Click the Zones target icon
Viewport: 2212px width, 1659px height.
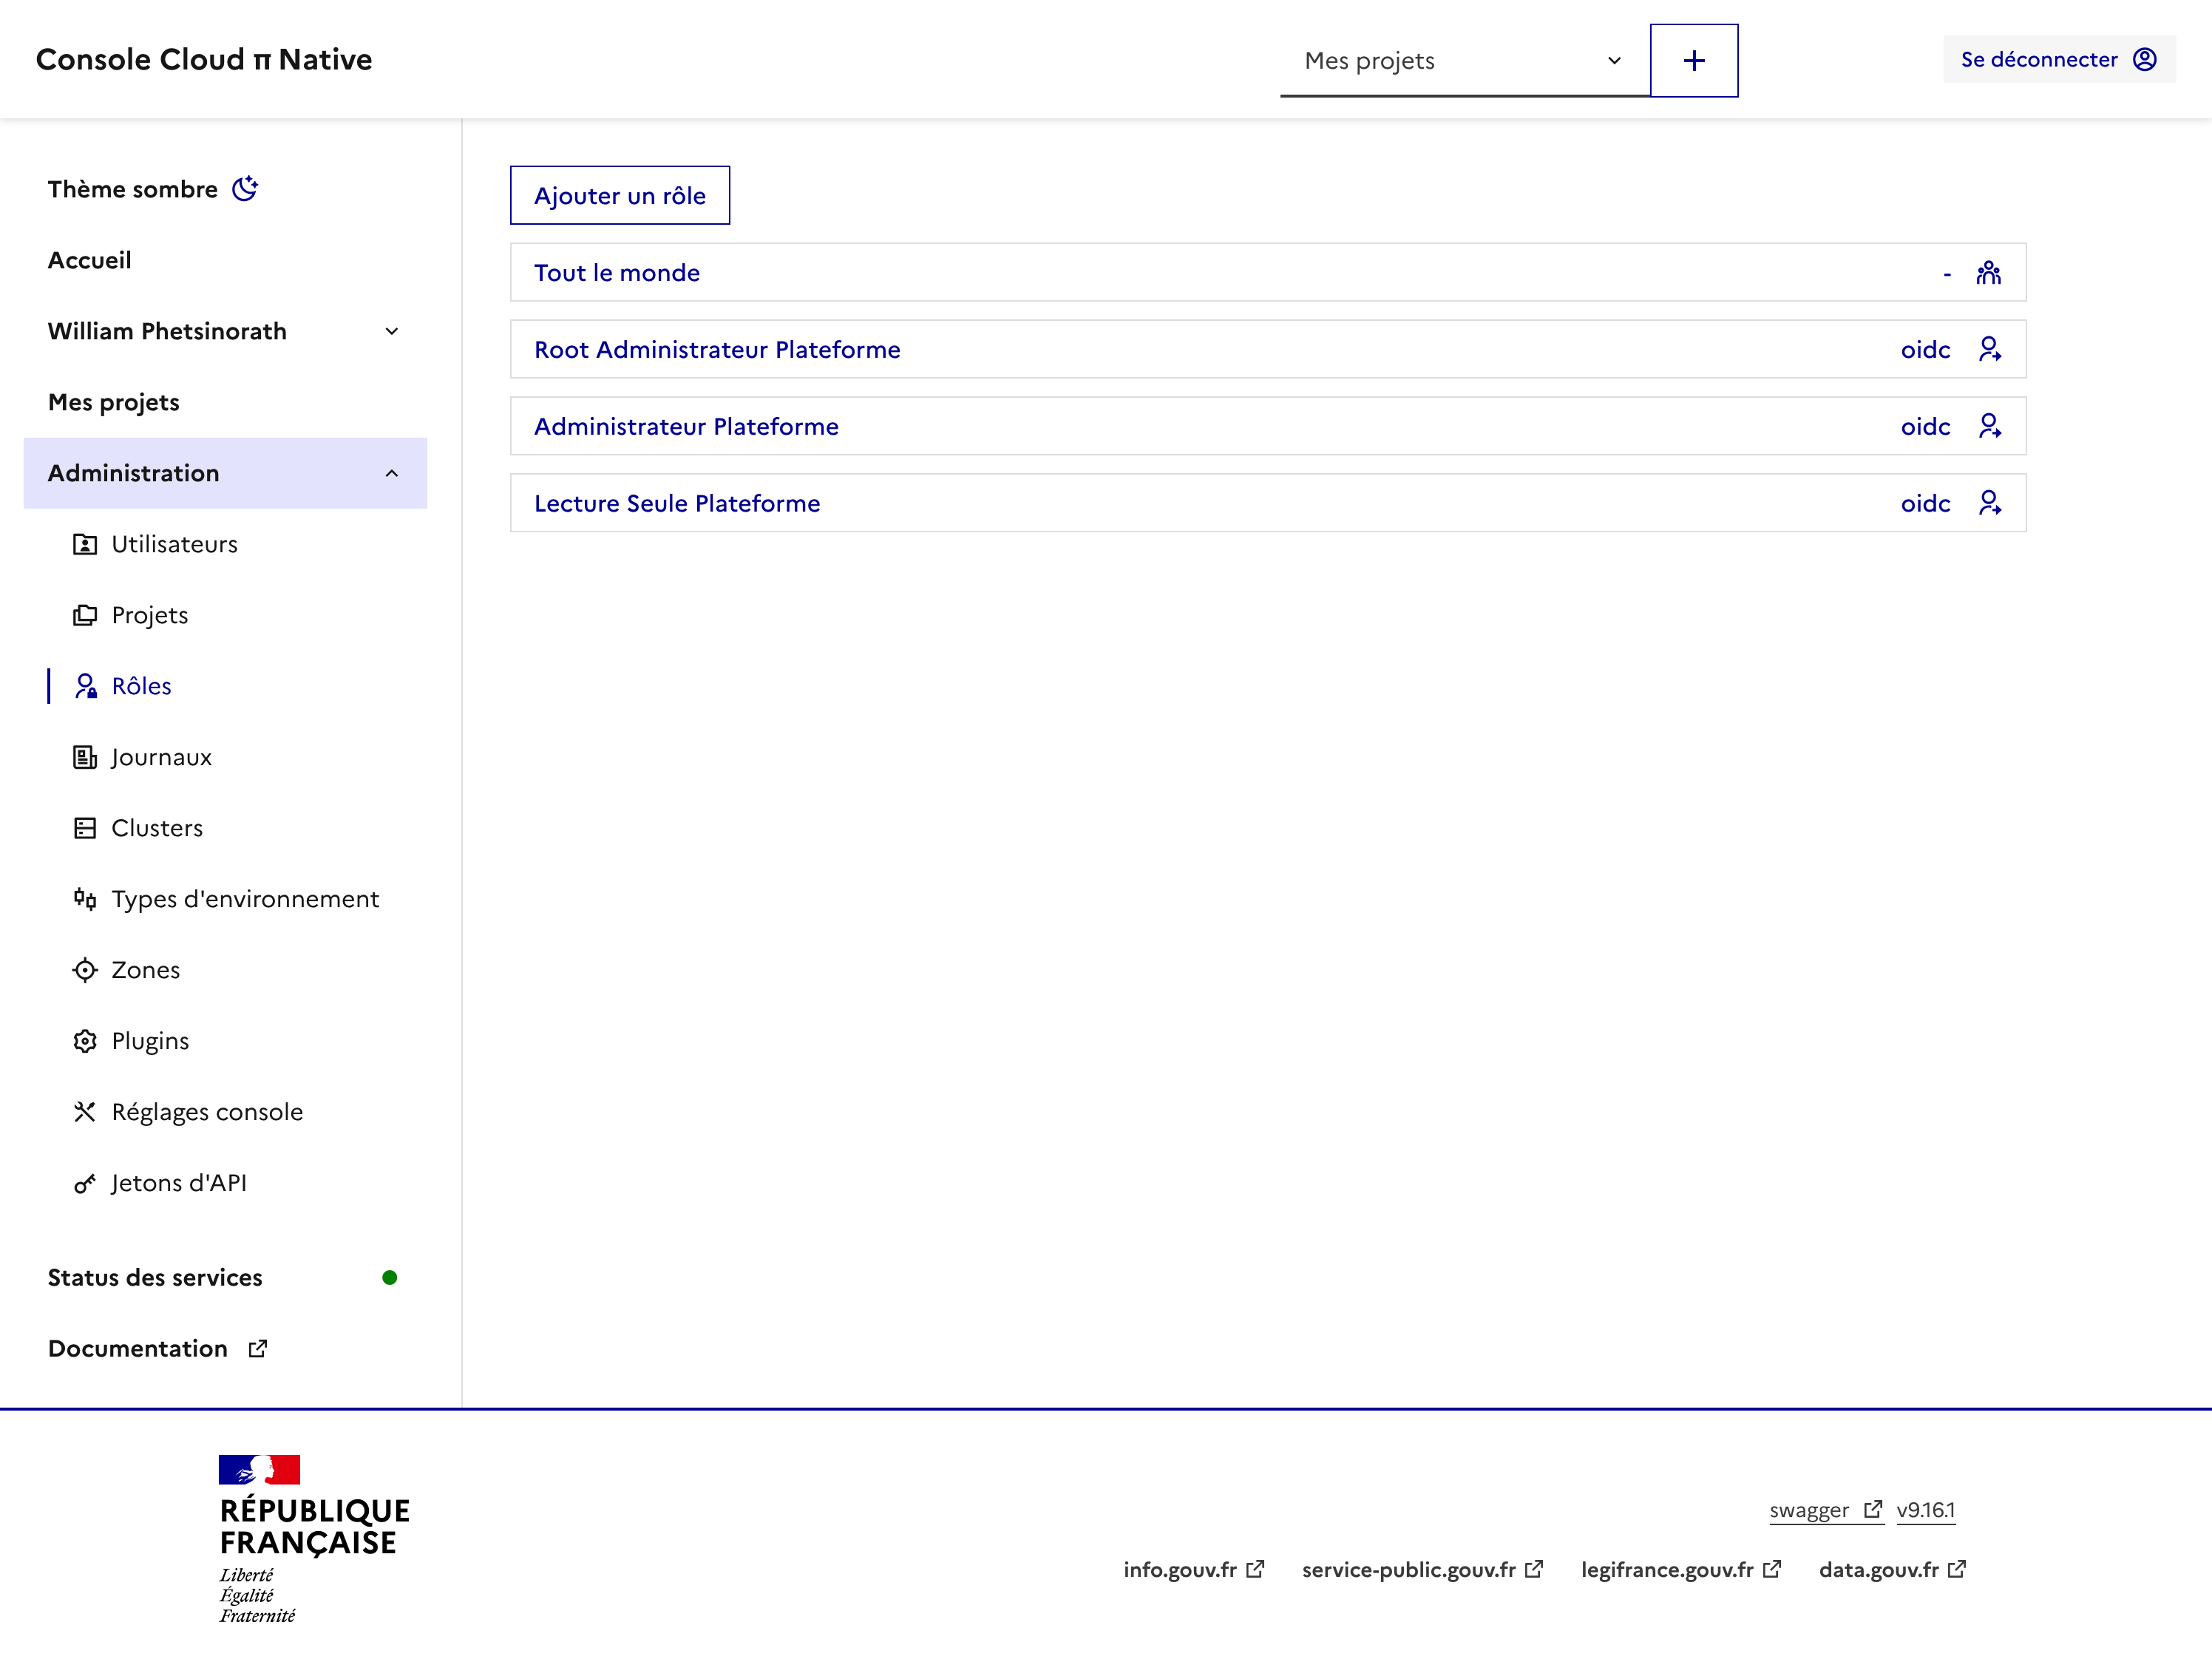pos(85,969)
